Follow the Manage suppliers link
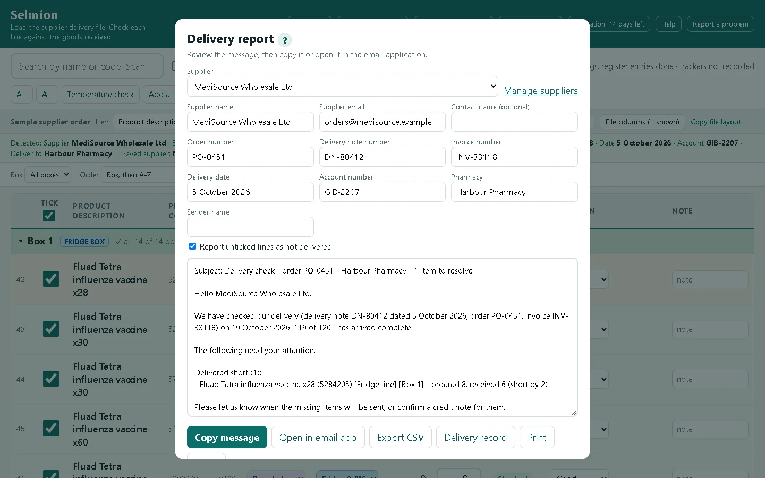 click(541, 91)
